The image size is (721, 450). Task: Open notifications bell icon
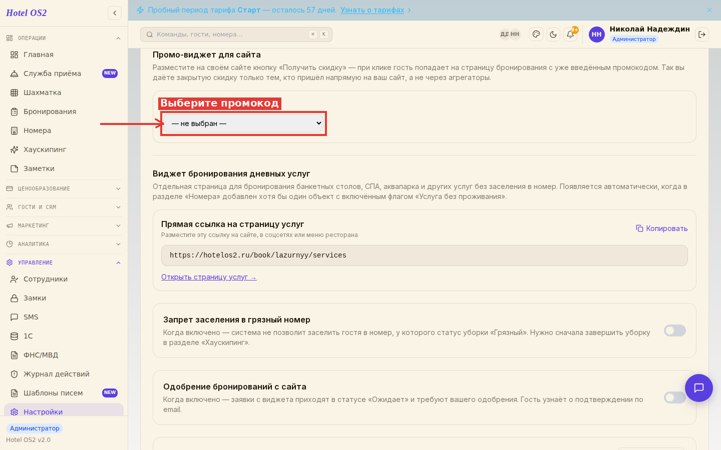point(570,34)
